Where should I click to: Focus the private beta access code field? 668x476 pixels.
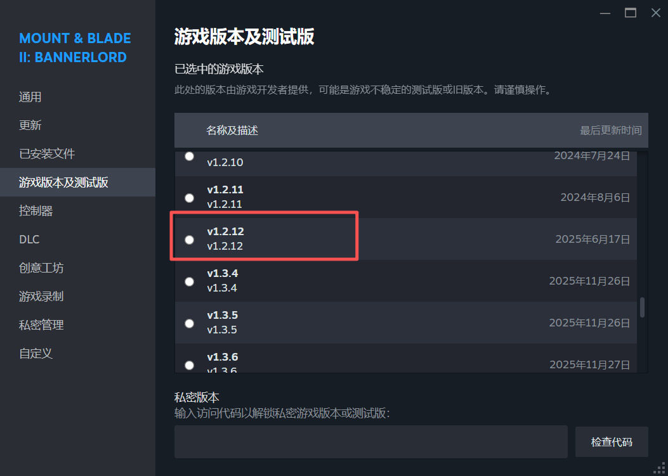point(370,442)
